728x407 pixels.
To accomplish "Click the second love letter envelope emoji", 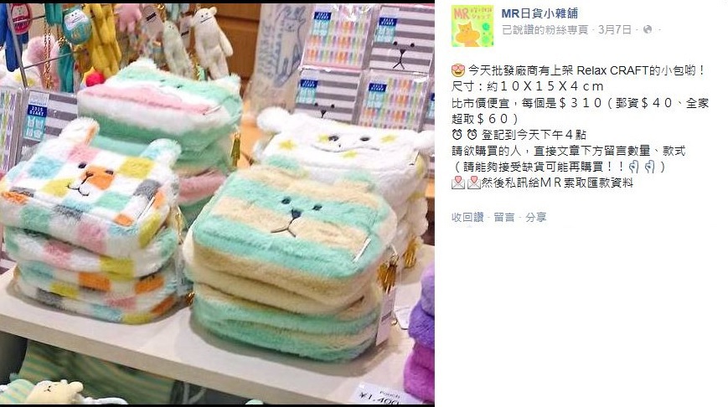I will tap(473, 183).
